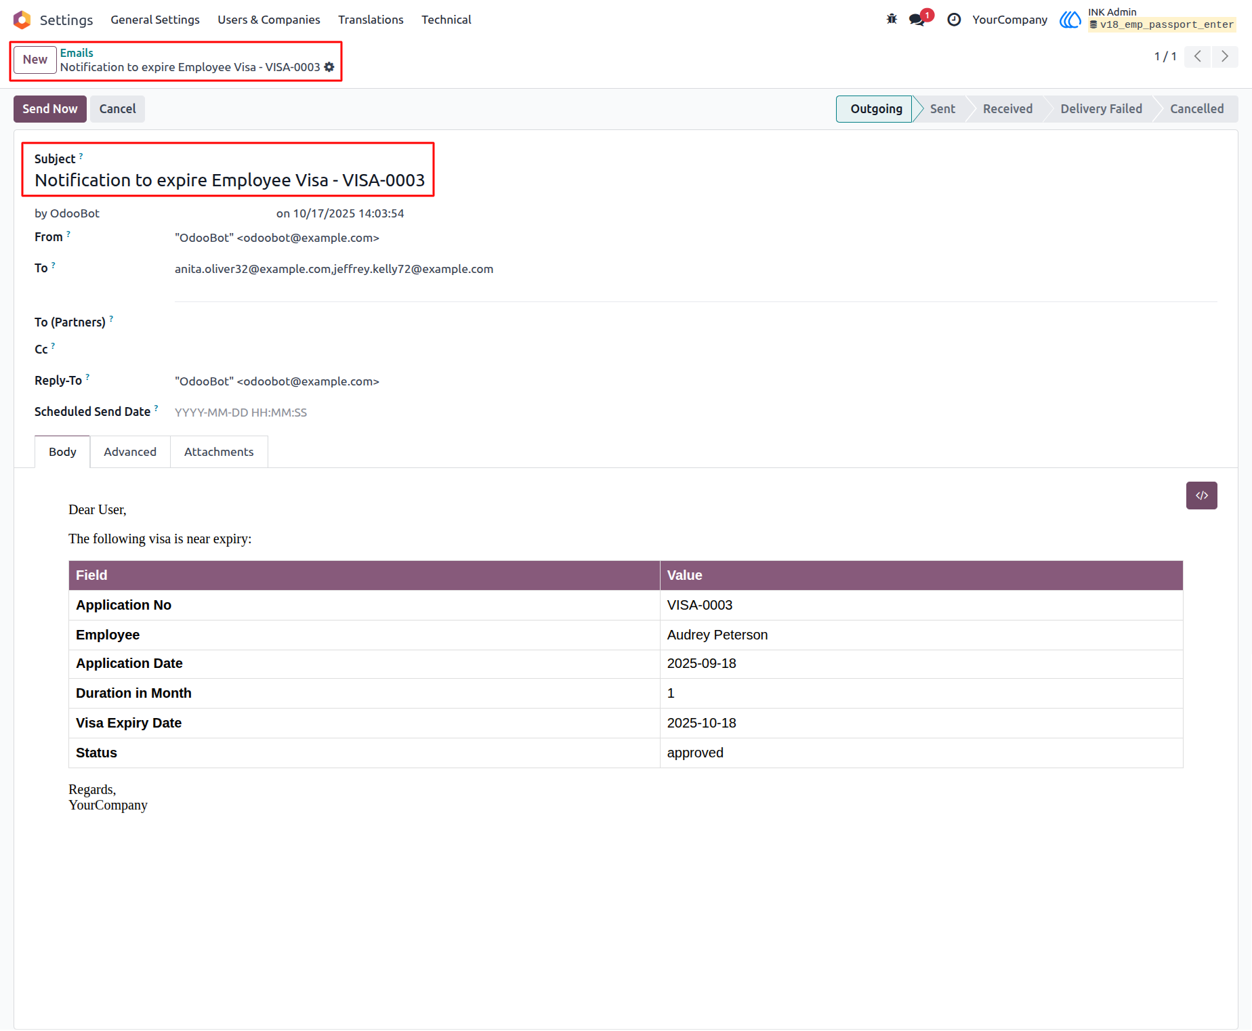Click the Scheduled Send Date input

point(696,413)
